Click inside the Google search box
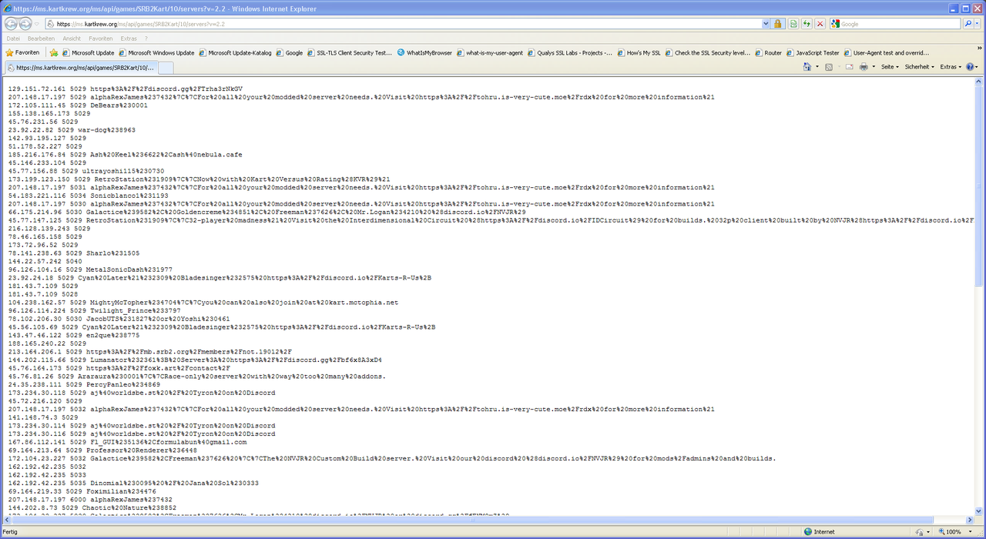986x539 pixels. (894, 24)
